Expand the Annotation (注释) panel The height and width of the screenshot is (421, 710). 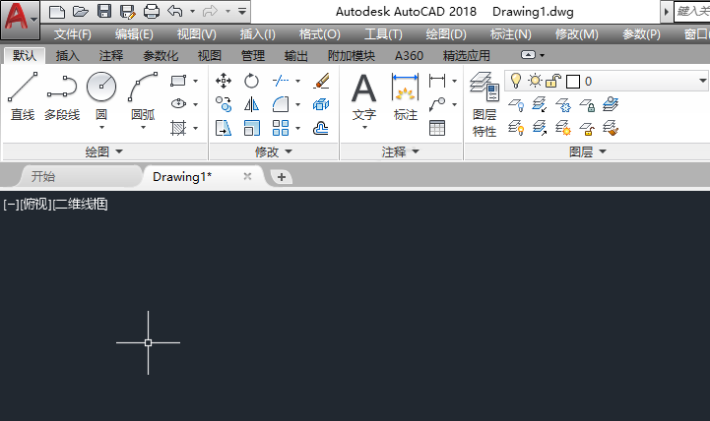(x=400, y=151)
